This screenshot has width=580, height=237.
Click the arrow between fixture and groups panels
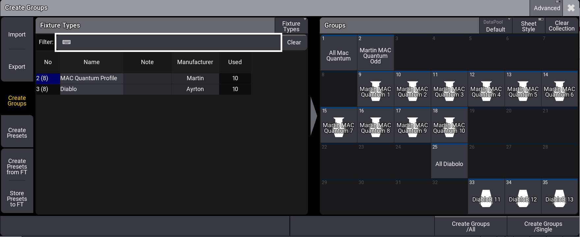(314, 116)
